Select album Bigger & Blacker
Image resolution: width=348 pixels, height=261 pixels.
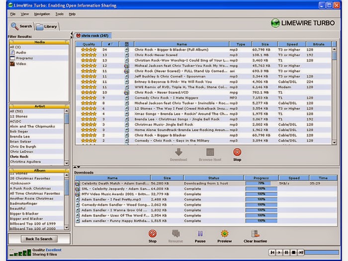pyautogui.click(x=37, y=213)
